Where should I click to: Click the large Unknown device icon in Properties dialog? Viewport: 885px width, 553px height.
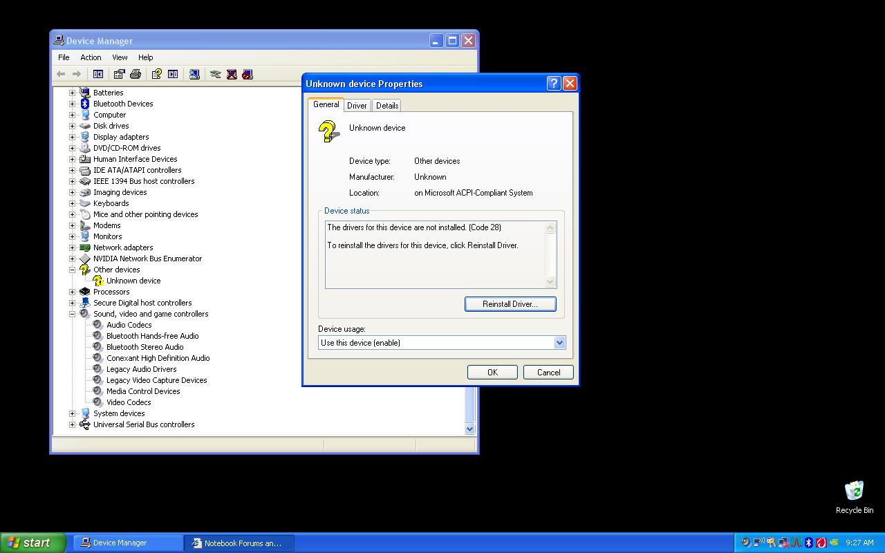[329, 131]
